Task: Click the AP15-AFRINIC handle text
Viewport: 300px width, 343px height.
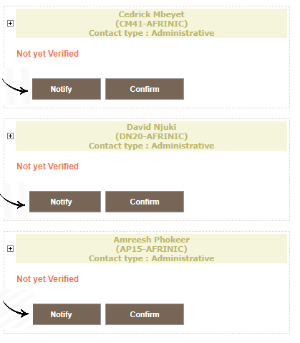Action: [x=151, y=249]
